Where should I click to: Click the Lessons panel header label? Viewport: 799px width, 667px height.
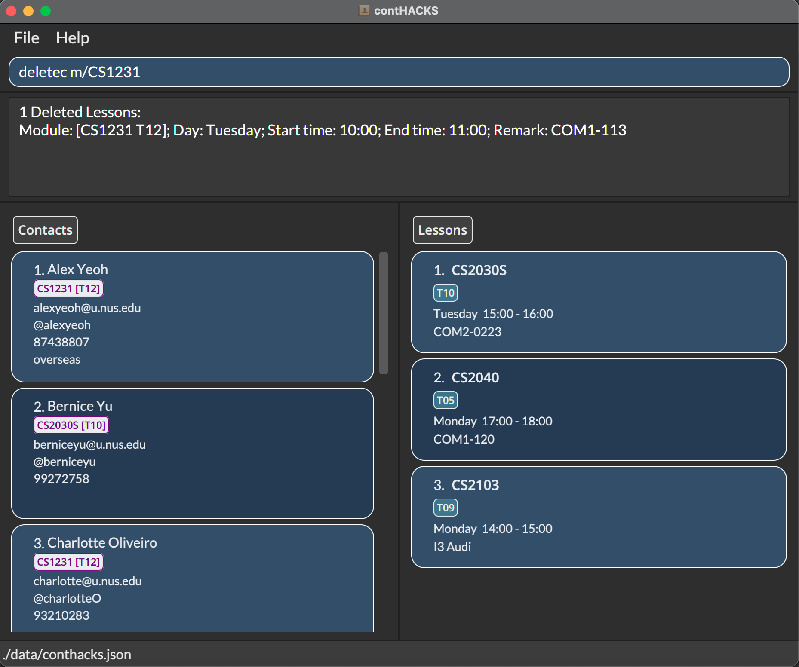[x=442, y=230]
